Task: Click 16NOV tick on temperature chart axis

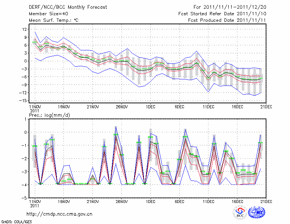Action: (63, 107)
